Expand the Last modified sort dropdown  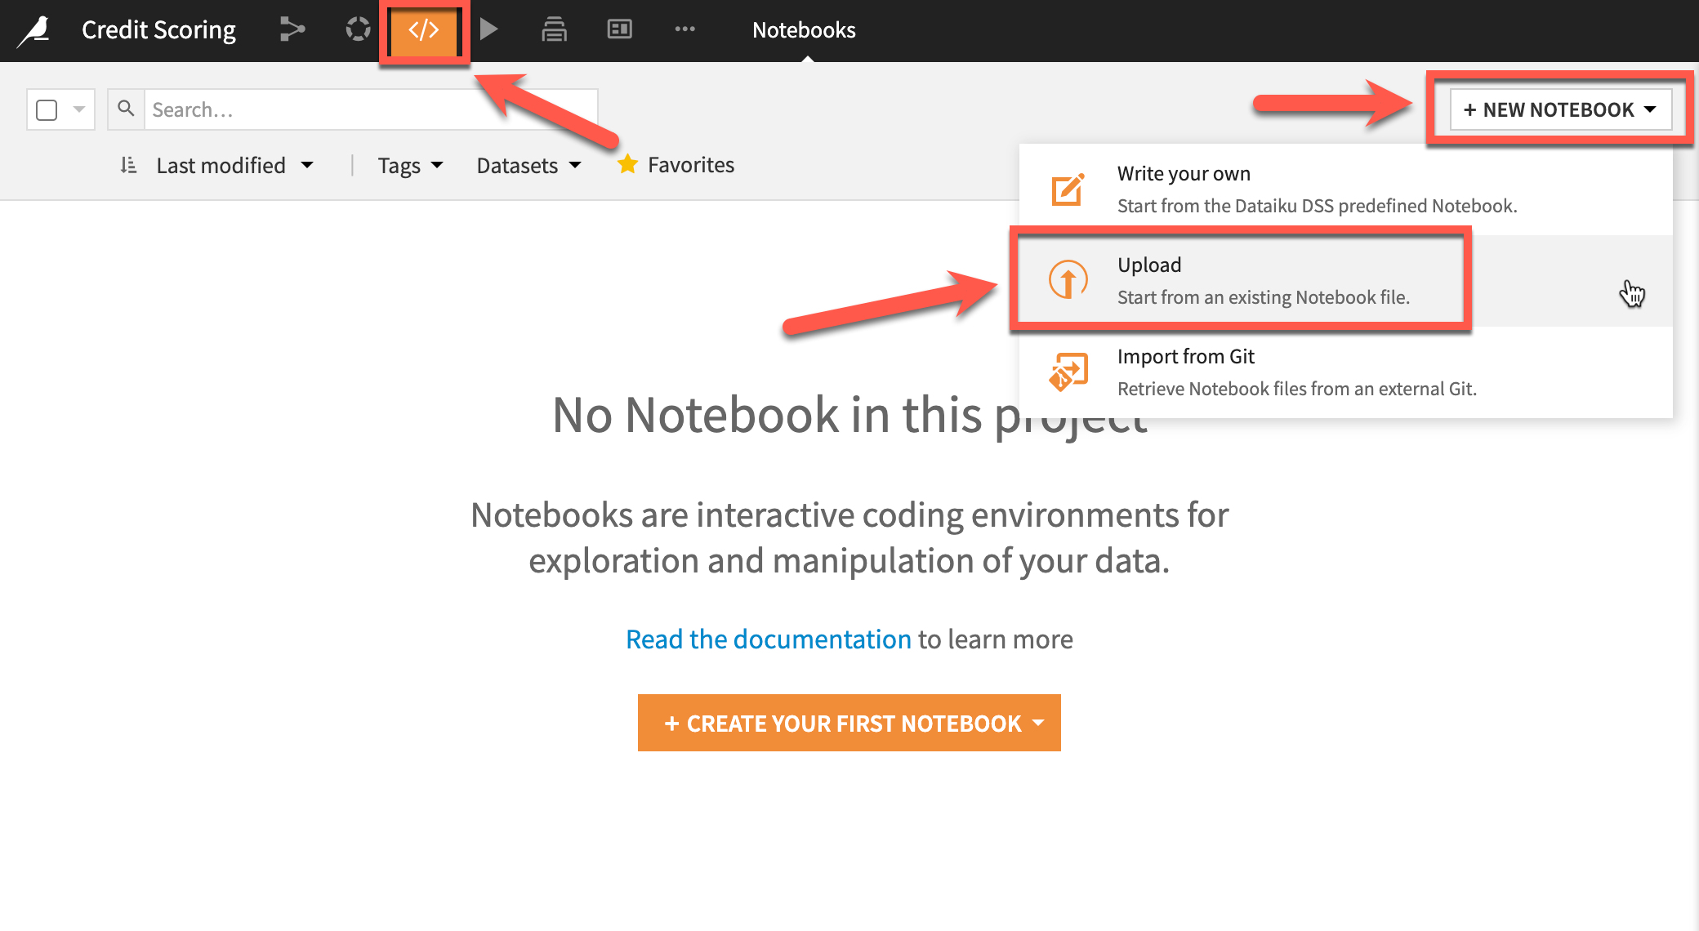click(x=234, y=165)
